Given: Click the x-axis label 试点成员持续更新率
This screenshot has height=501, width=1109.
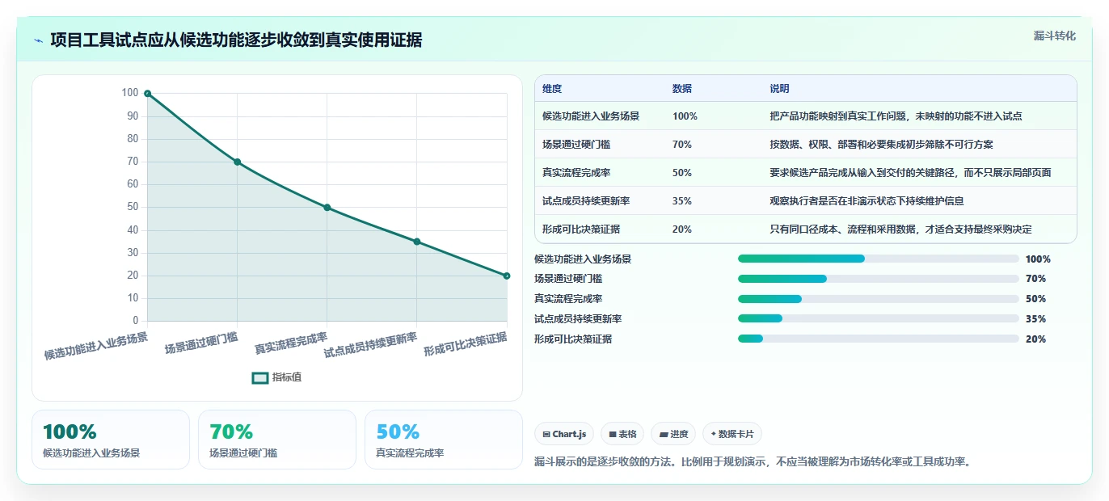Looking at the screenshot, I should pos(370,346).
